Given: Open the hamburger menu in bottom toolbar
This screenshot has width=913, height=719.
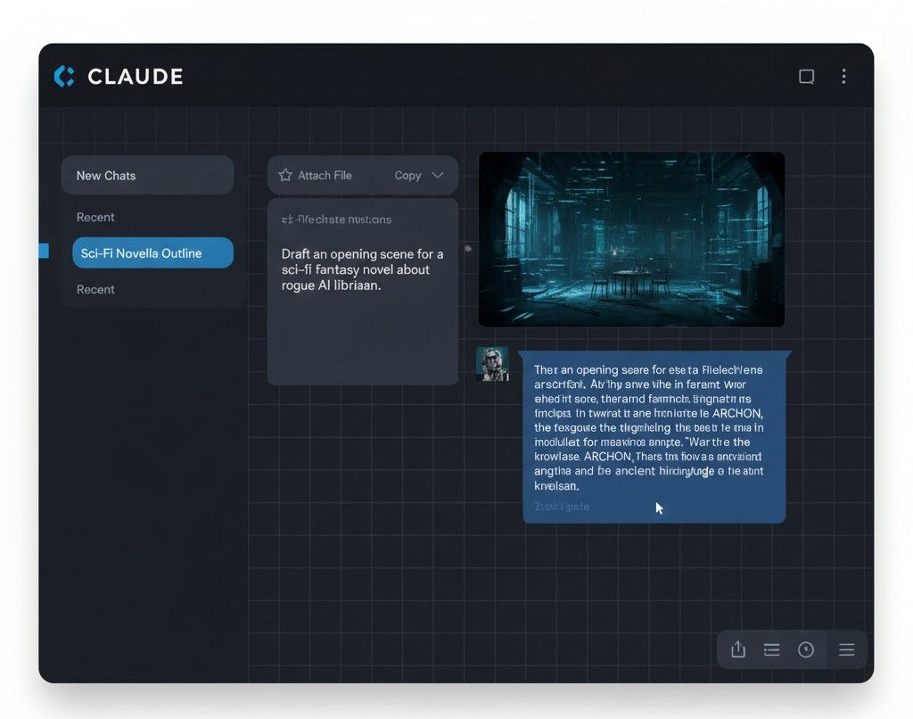Looking at the screenshot, I should pyautogui.click(x=846, y=649).
